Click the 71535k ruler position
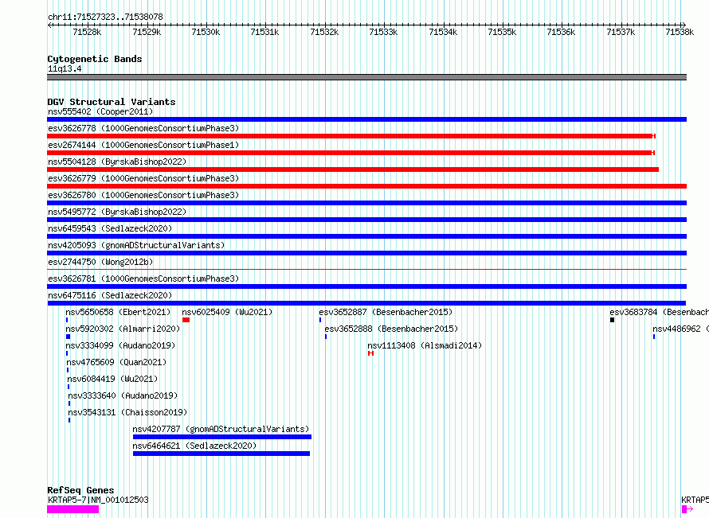The height and width of the screenshot is (518, 709). coord(502,32)
